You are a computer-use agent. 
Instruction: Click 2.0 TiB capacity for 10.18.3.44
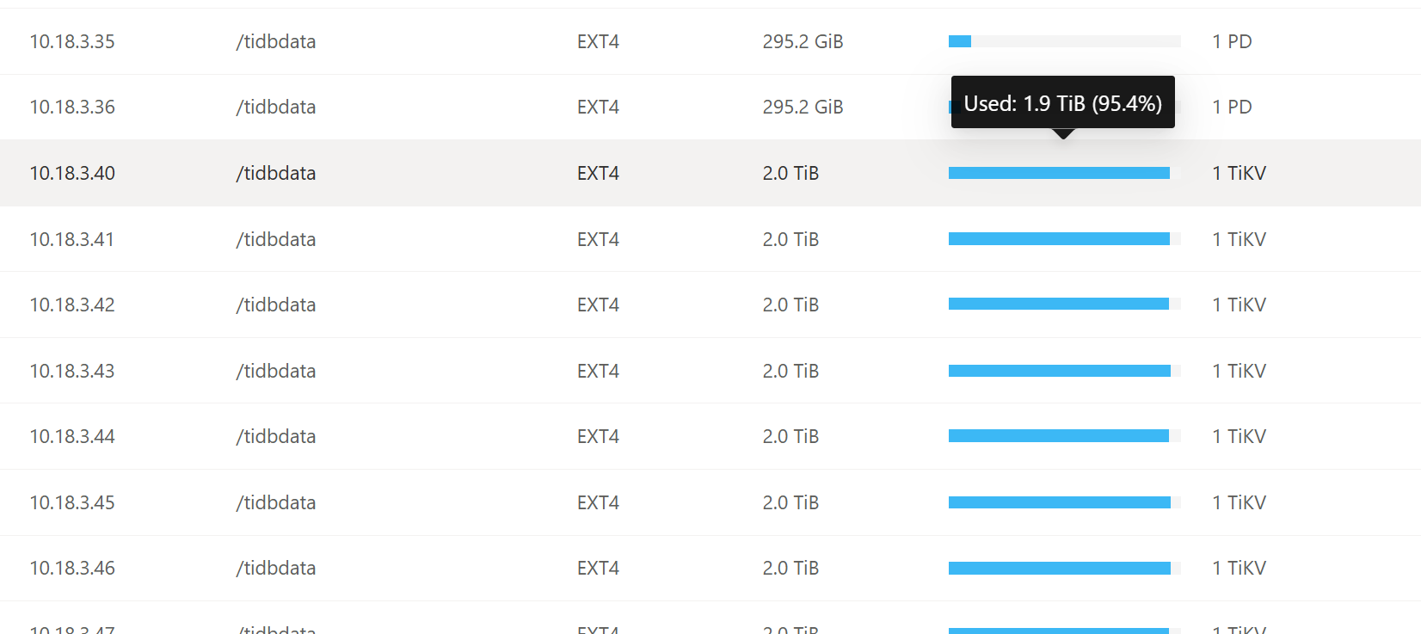pos(790,436)
